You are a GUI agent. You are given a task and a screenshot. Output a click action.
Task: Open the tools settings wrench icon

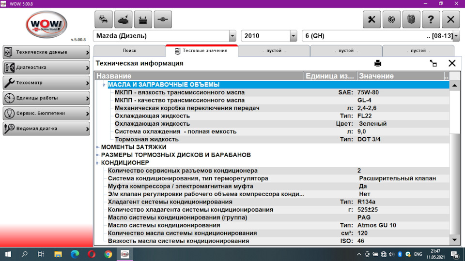pyautogui.click(x=372, y=19)
